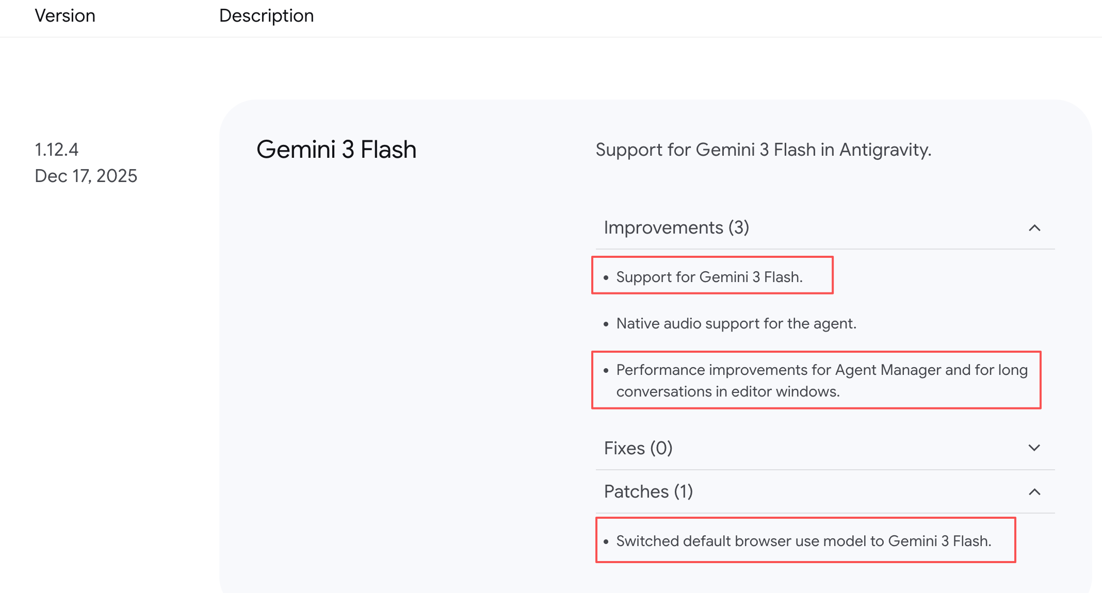
Task: Collapse the Improvements section chevron
Action: coord(1034,228)
